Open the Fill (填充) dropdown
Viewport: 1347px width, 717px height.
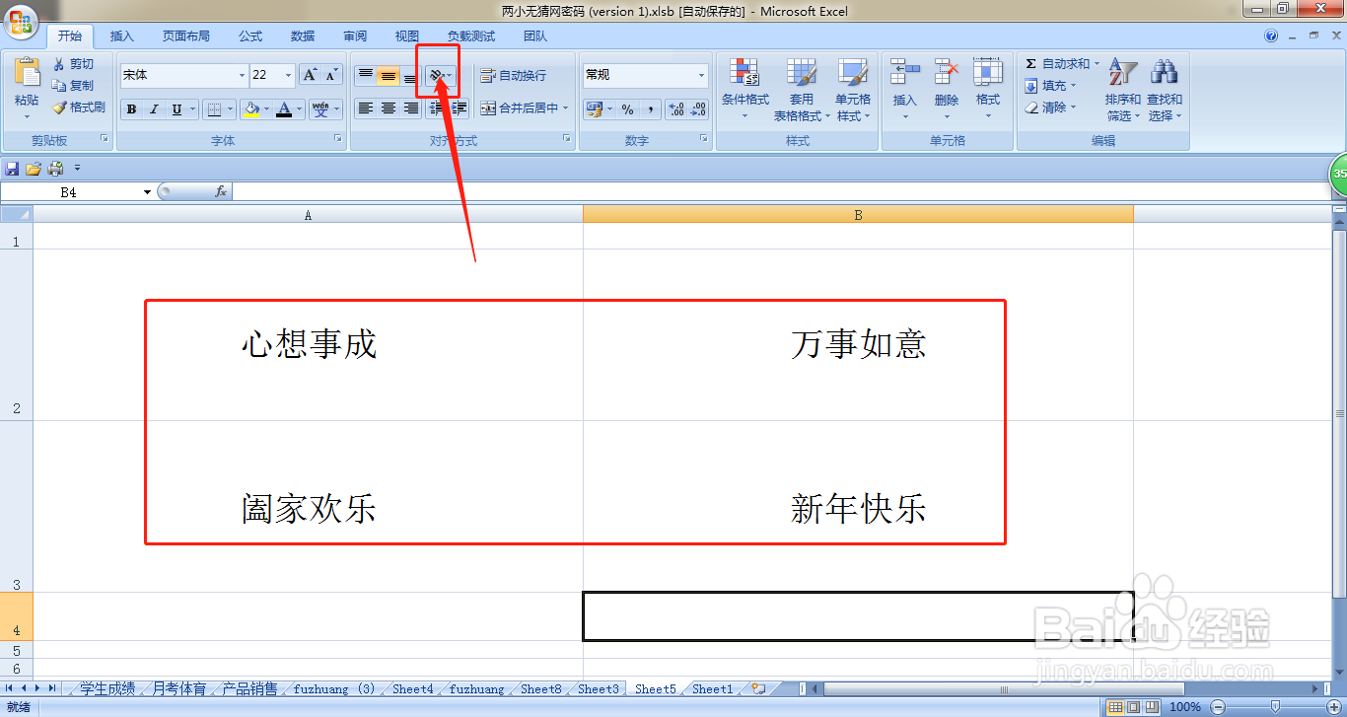(x=1051, y=86)
